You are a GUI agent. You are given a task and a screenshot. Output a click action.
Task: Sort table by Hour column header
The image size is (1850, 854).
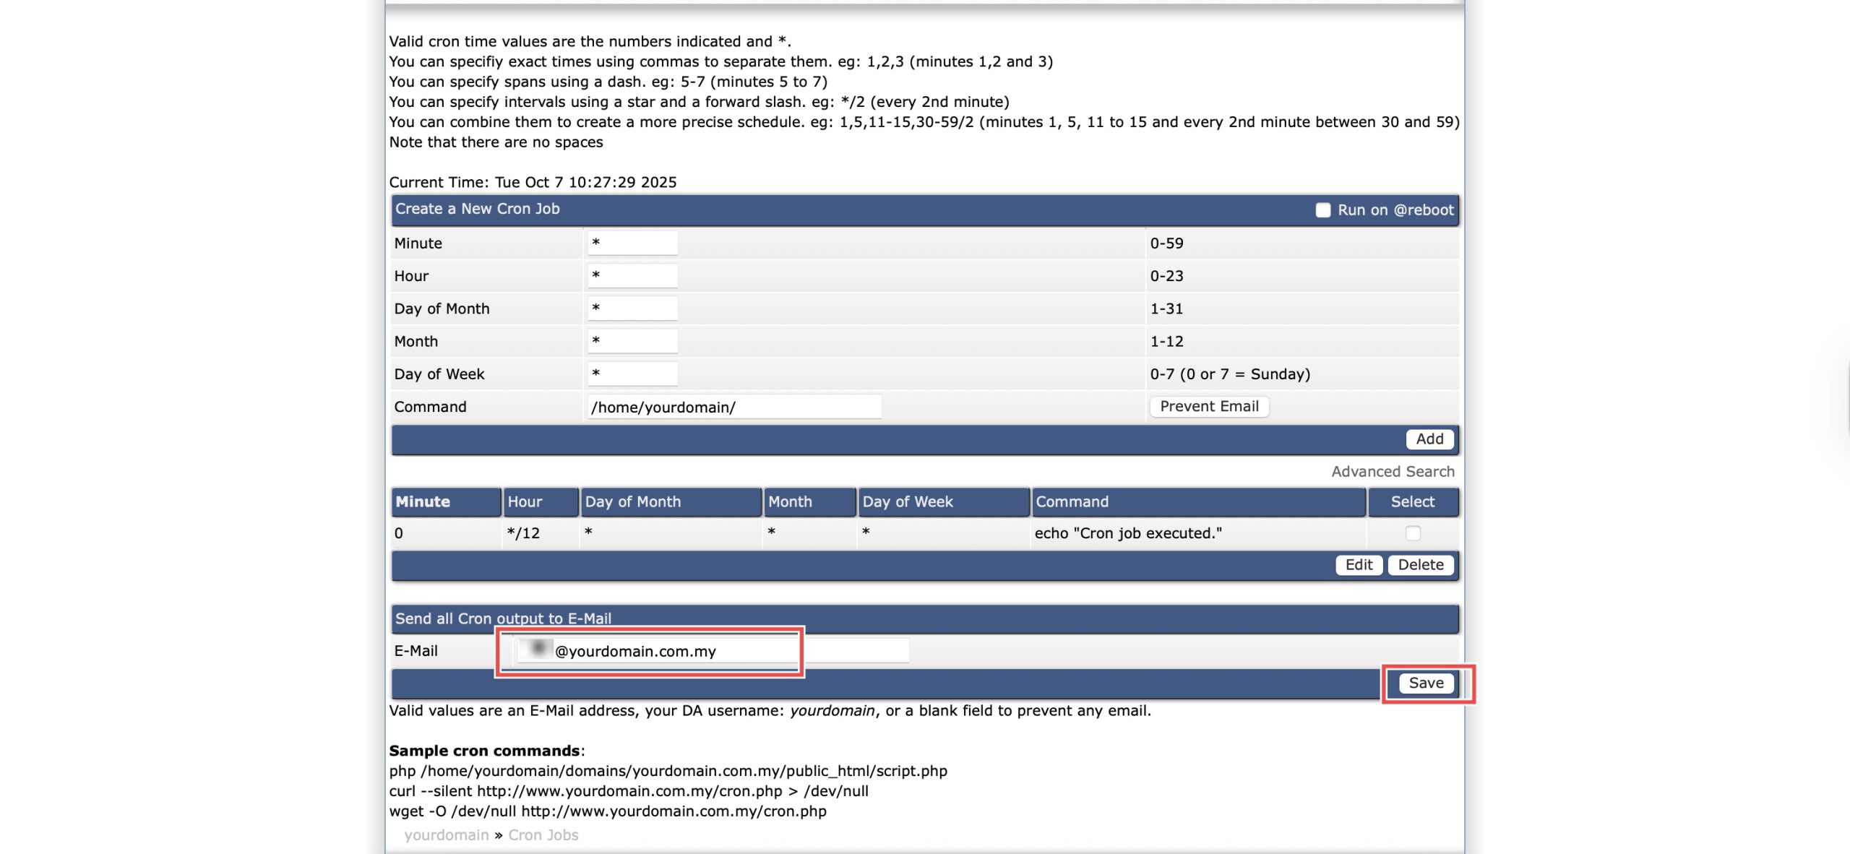point(525,501)
